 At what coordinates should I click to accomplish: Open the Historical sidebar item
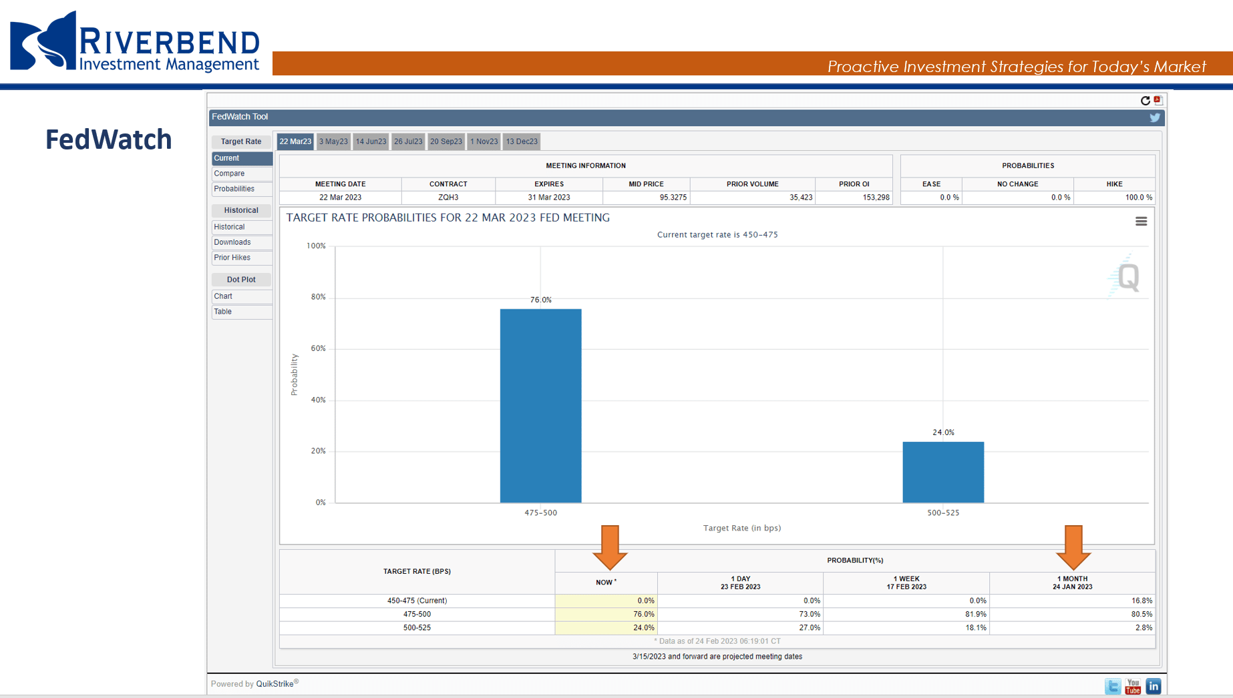click(x=242, y=227)
